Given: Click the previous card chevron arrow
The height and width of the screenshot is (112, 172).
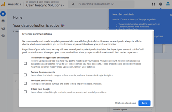Looking at the screenshot, I should [16, 81].
